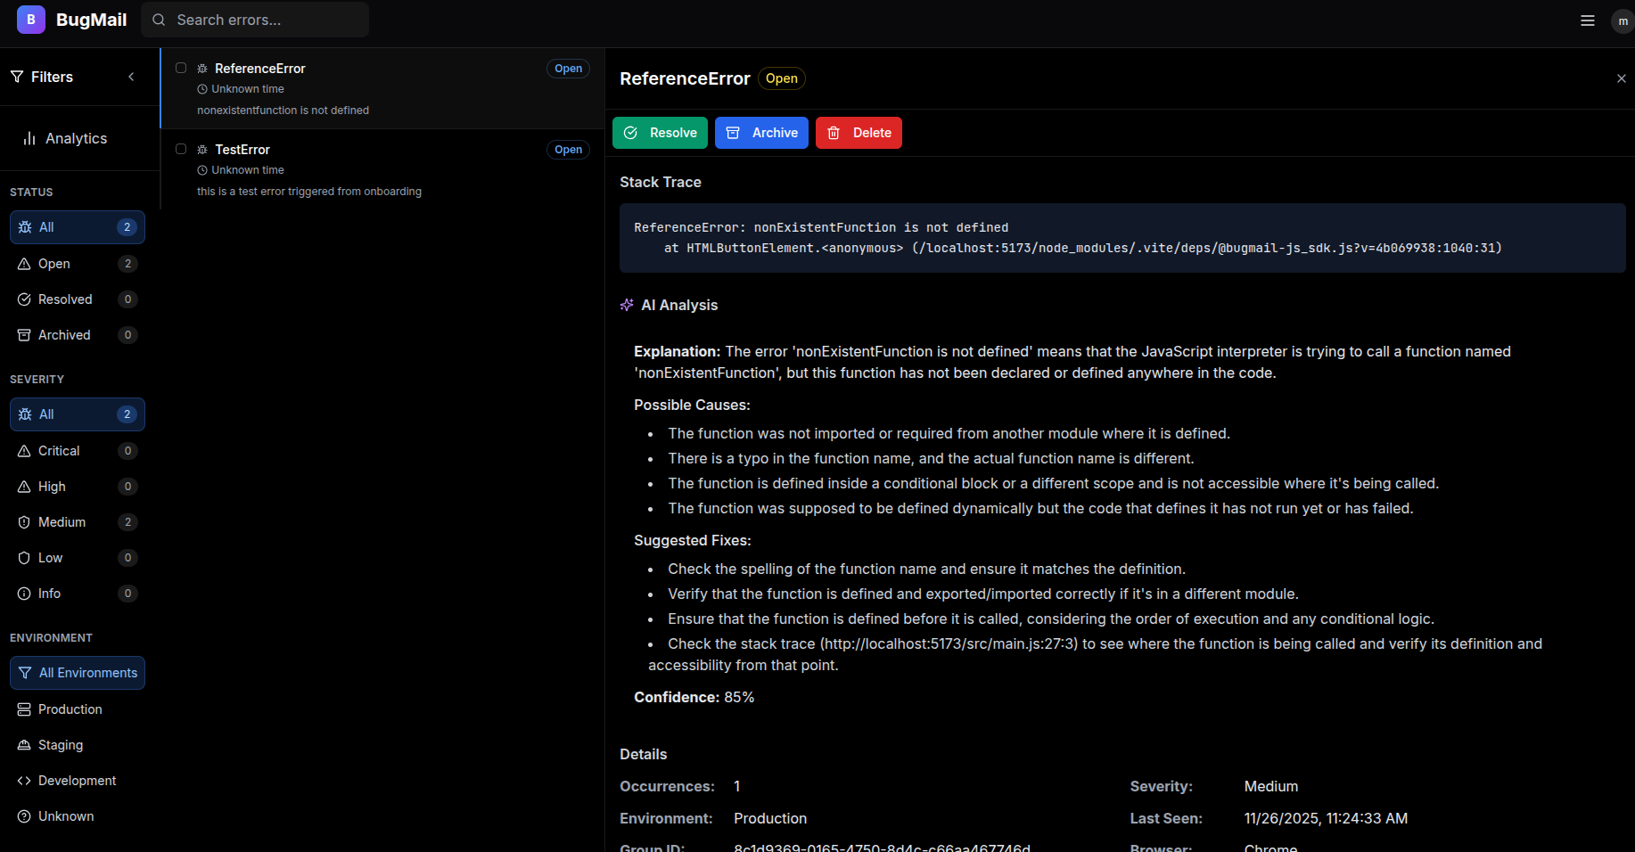Select the Staging environment filter

pos(59,745)
